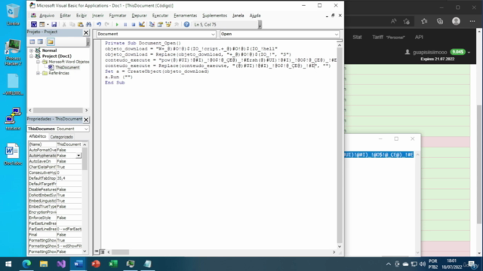Click the AutoSaveOn property row

pyautogui.click(x=55, y=161)
